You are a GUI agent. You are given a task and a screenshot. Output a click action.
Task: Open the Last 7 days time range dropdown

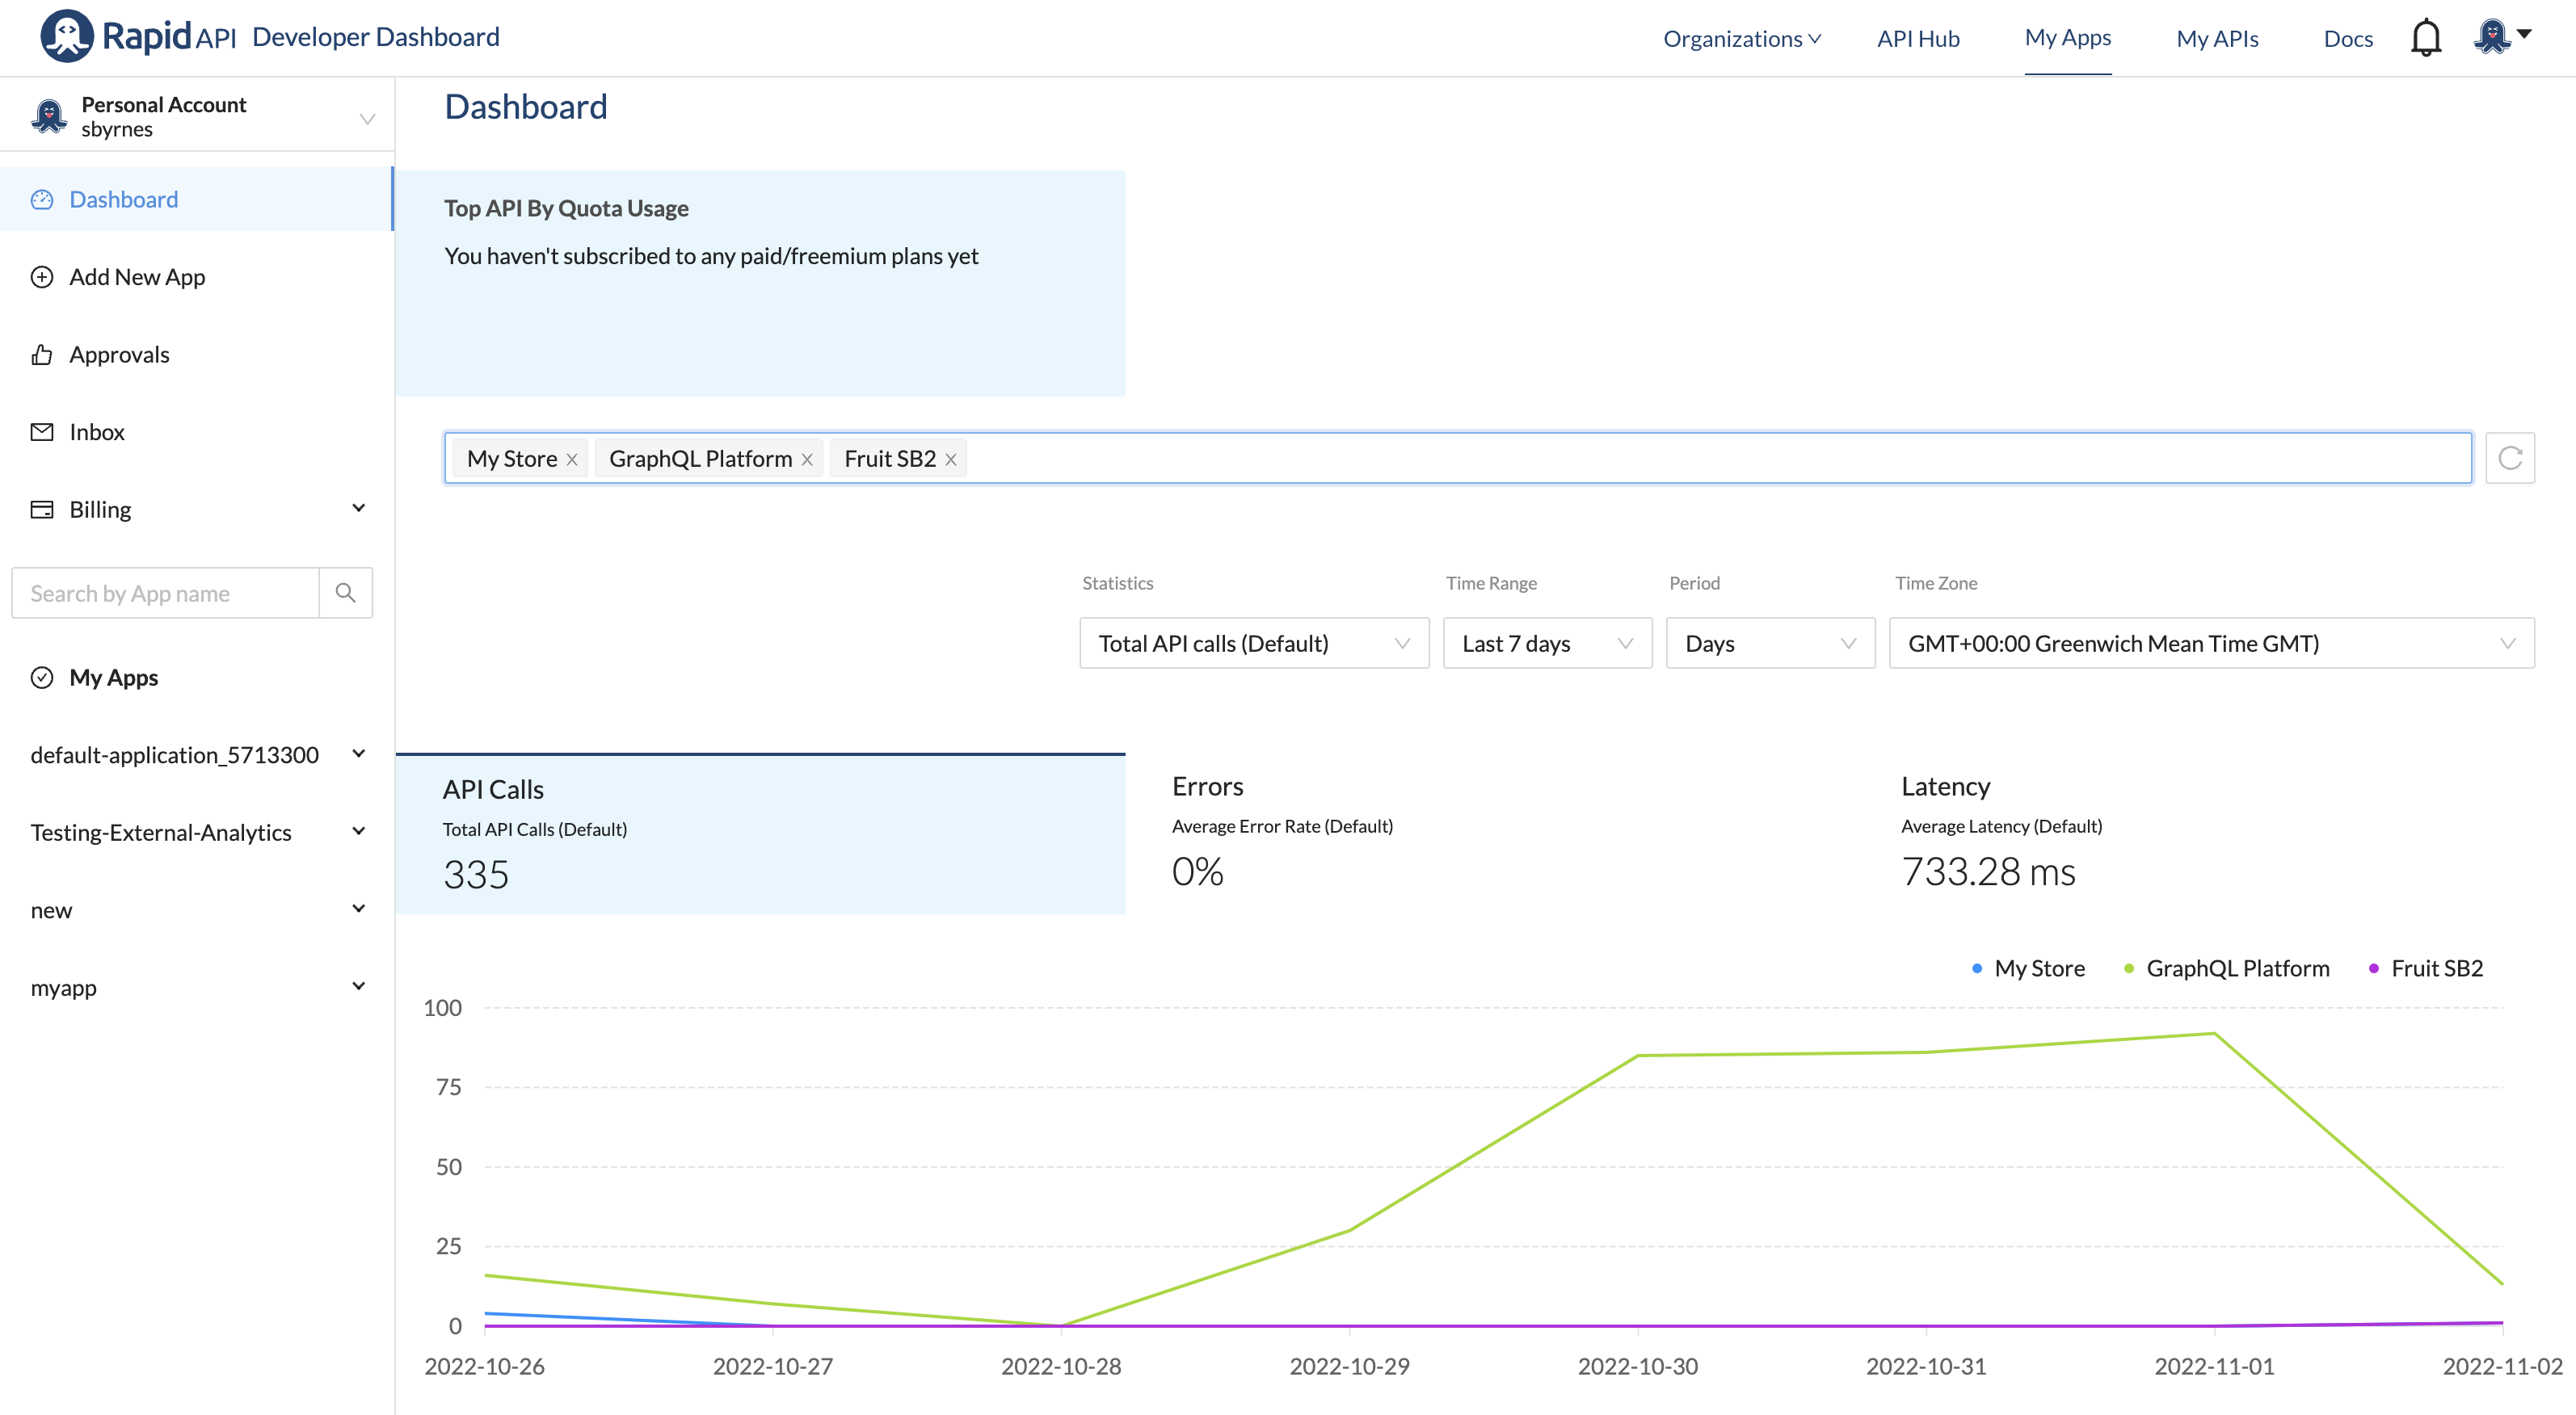click(1546, 644)
